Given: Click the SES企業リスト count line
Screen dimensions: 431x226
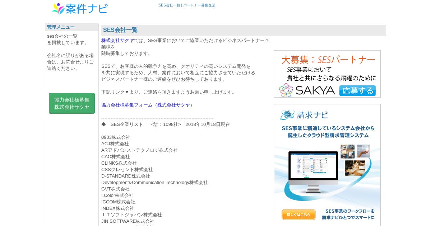Looking at the screenshot, I should click(166, 124).
